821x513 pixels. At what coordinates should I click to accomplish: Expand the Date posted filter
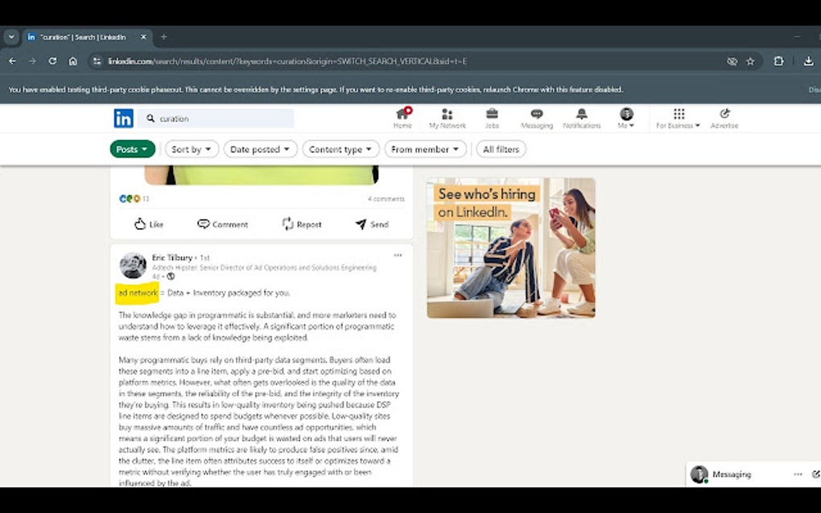260,149
